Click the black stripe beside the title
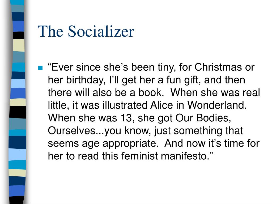 click(x=19, y=35)
